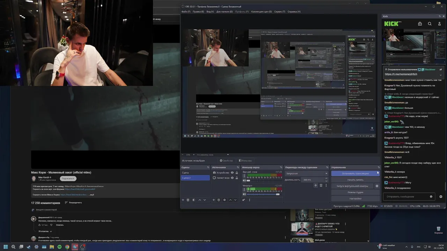This screenshot has height=251, width=447.
Task: Open Док-панели menu in OBS
Action: pos(225,12)
